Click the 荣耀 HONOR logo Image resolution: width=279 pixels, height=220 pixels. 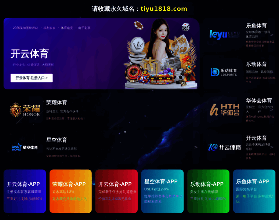[x=25, y=110]
